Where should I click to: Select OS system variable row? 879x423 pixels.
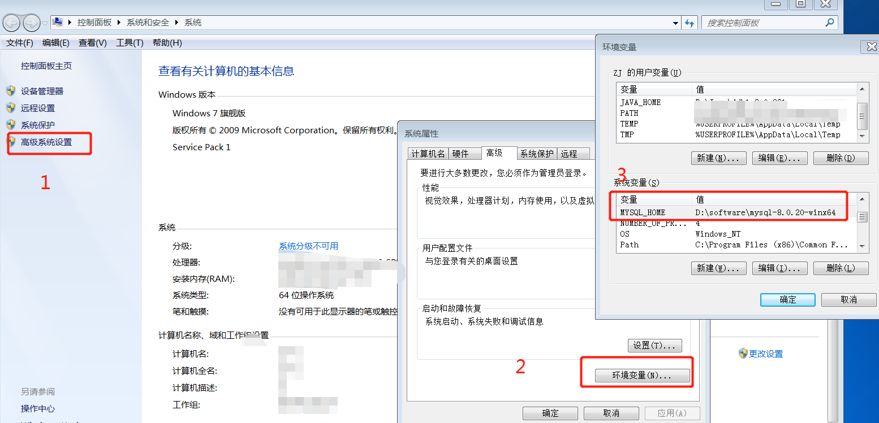click(x=736, y=234)
